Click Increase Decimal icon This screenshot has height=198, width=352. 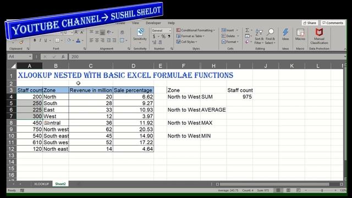click(x=154, y=42)
